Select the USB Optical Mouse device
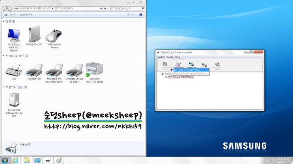 coord(54,39)
